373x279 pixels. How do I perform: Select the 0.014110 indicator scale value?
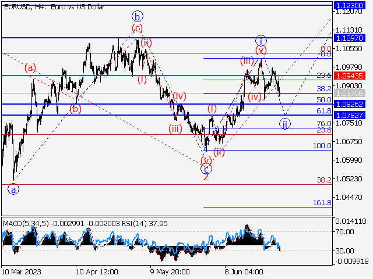pos(351,221)
